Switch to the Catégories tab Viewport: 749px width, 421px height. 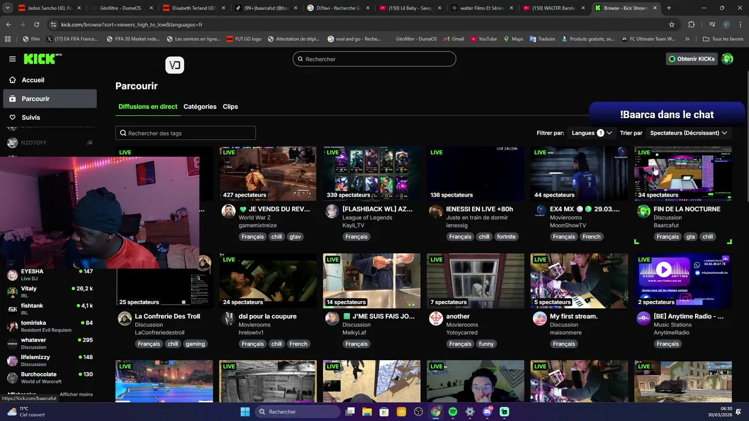pyautogui.click(x=200, y=106)
